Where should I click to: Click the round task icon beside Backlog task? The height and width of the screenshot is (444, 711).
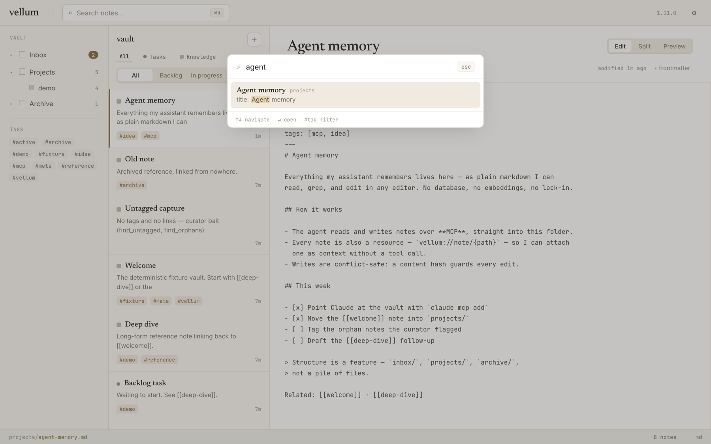pos(118,384)
